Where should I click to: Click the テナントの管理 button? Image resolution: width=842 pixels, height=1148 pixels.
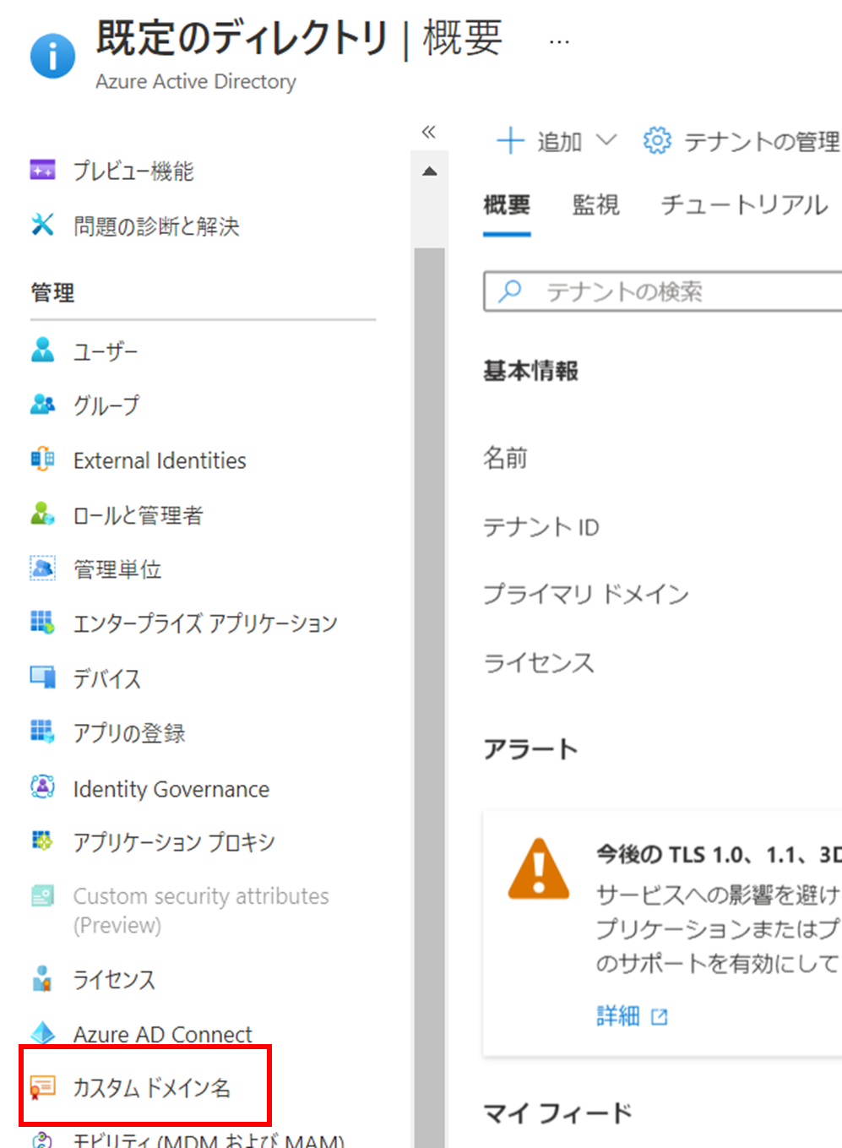point(742,140)
